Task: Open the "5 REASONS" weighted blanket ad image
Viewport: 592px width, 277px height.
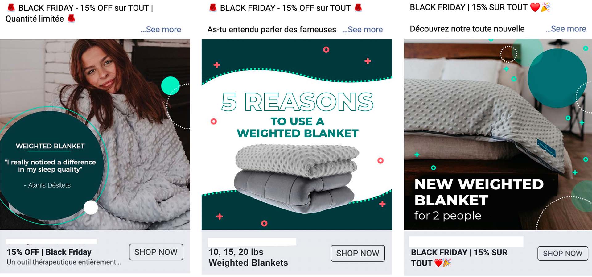Action: coord(297,134)
